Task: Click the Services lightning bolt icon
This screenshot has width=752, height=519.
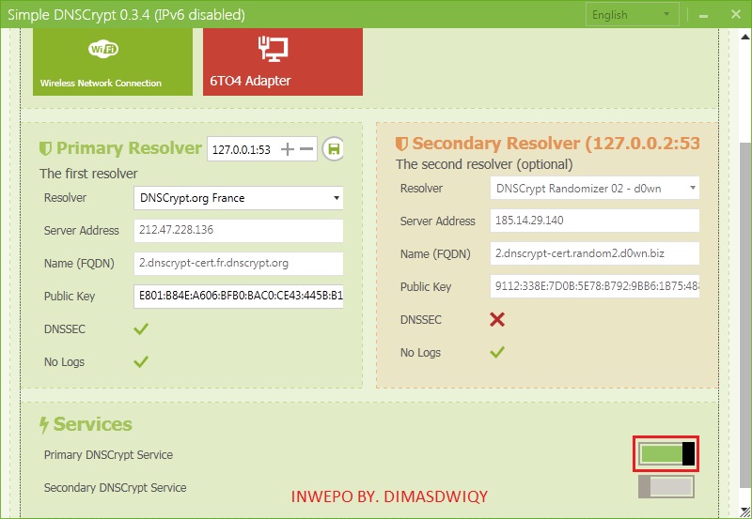Action: click(x=44, y=425)
